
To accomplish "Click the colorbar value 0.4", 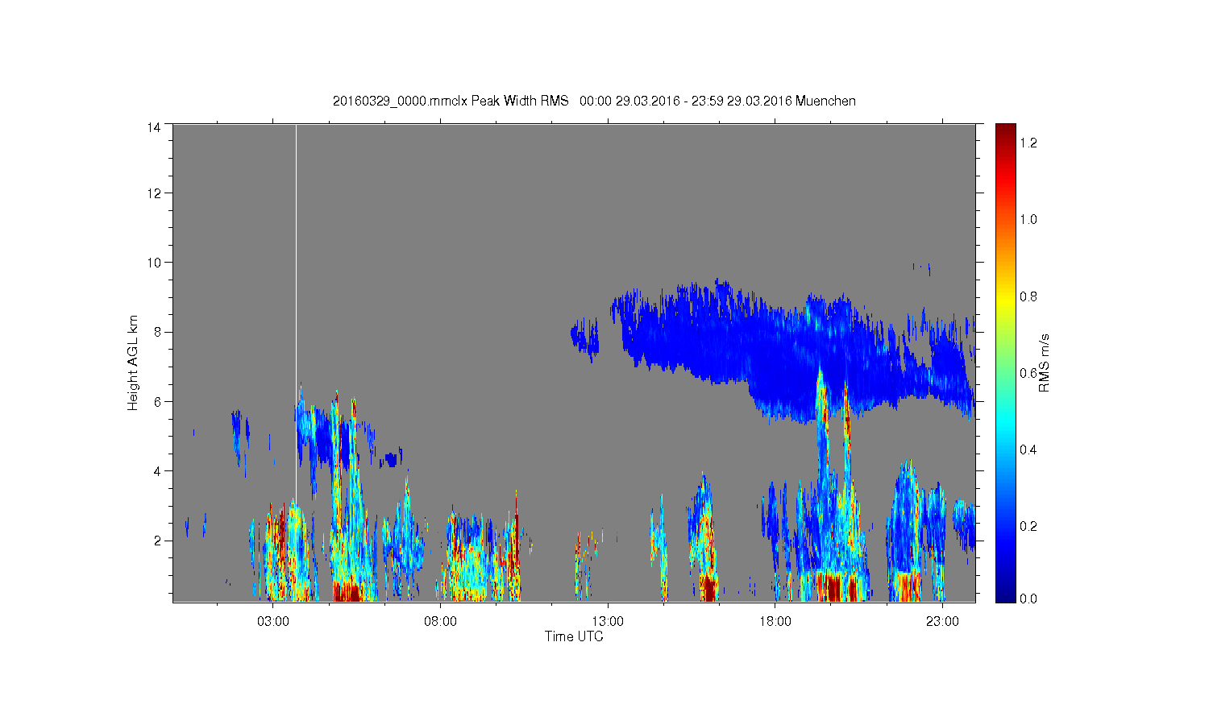I will (1028, 449).
